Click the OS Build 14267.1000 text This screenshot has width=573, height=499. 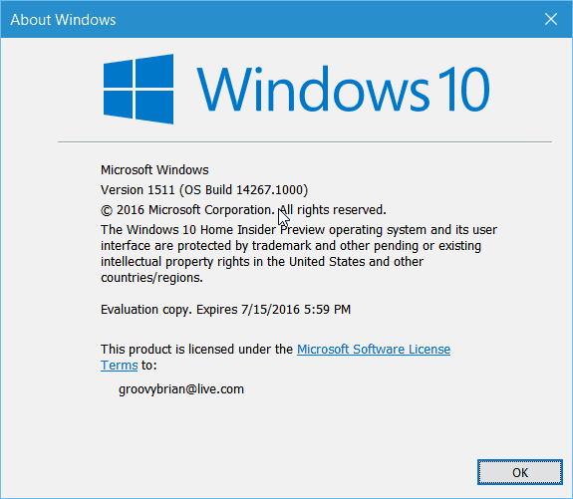pos(244,190)
